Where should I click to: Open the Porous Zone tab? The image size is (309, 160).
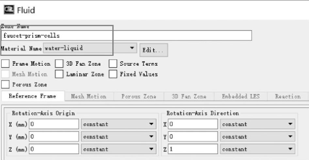coord(138,96)
